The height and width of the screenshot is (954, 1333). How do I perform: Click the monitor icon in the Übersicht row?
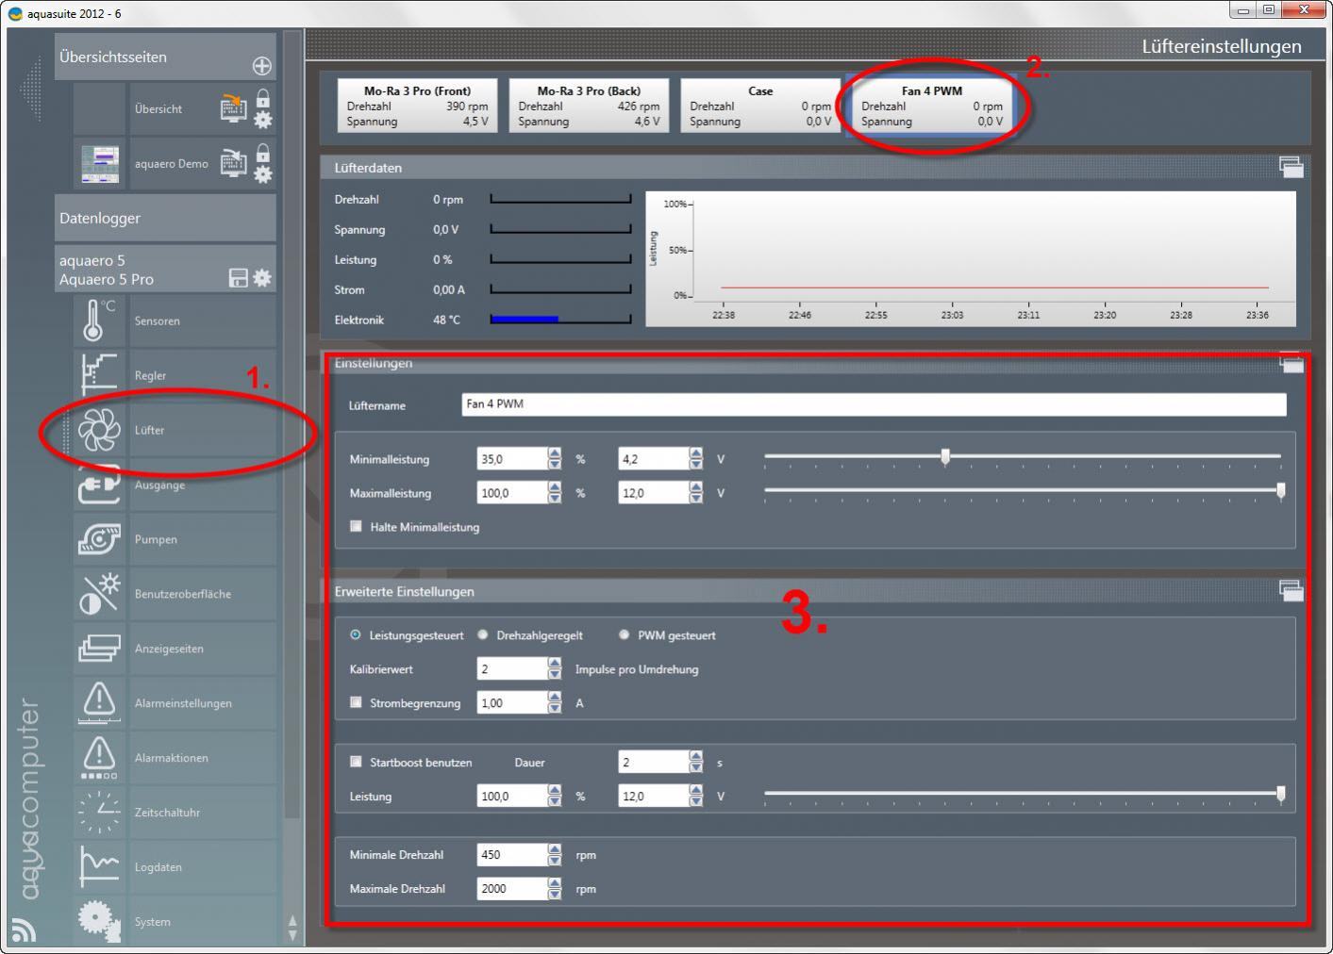tap(233, 107)
